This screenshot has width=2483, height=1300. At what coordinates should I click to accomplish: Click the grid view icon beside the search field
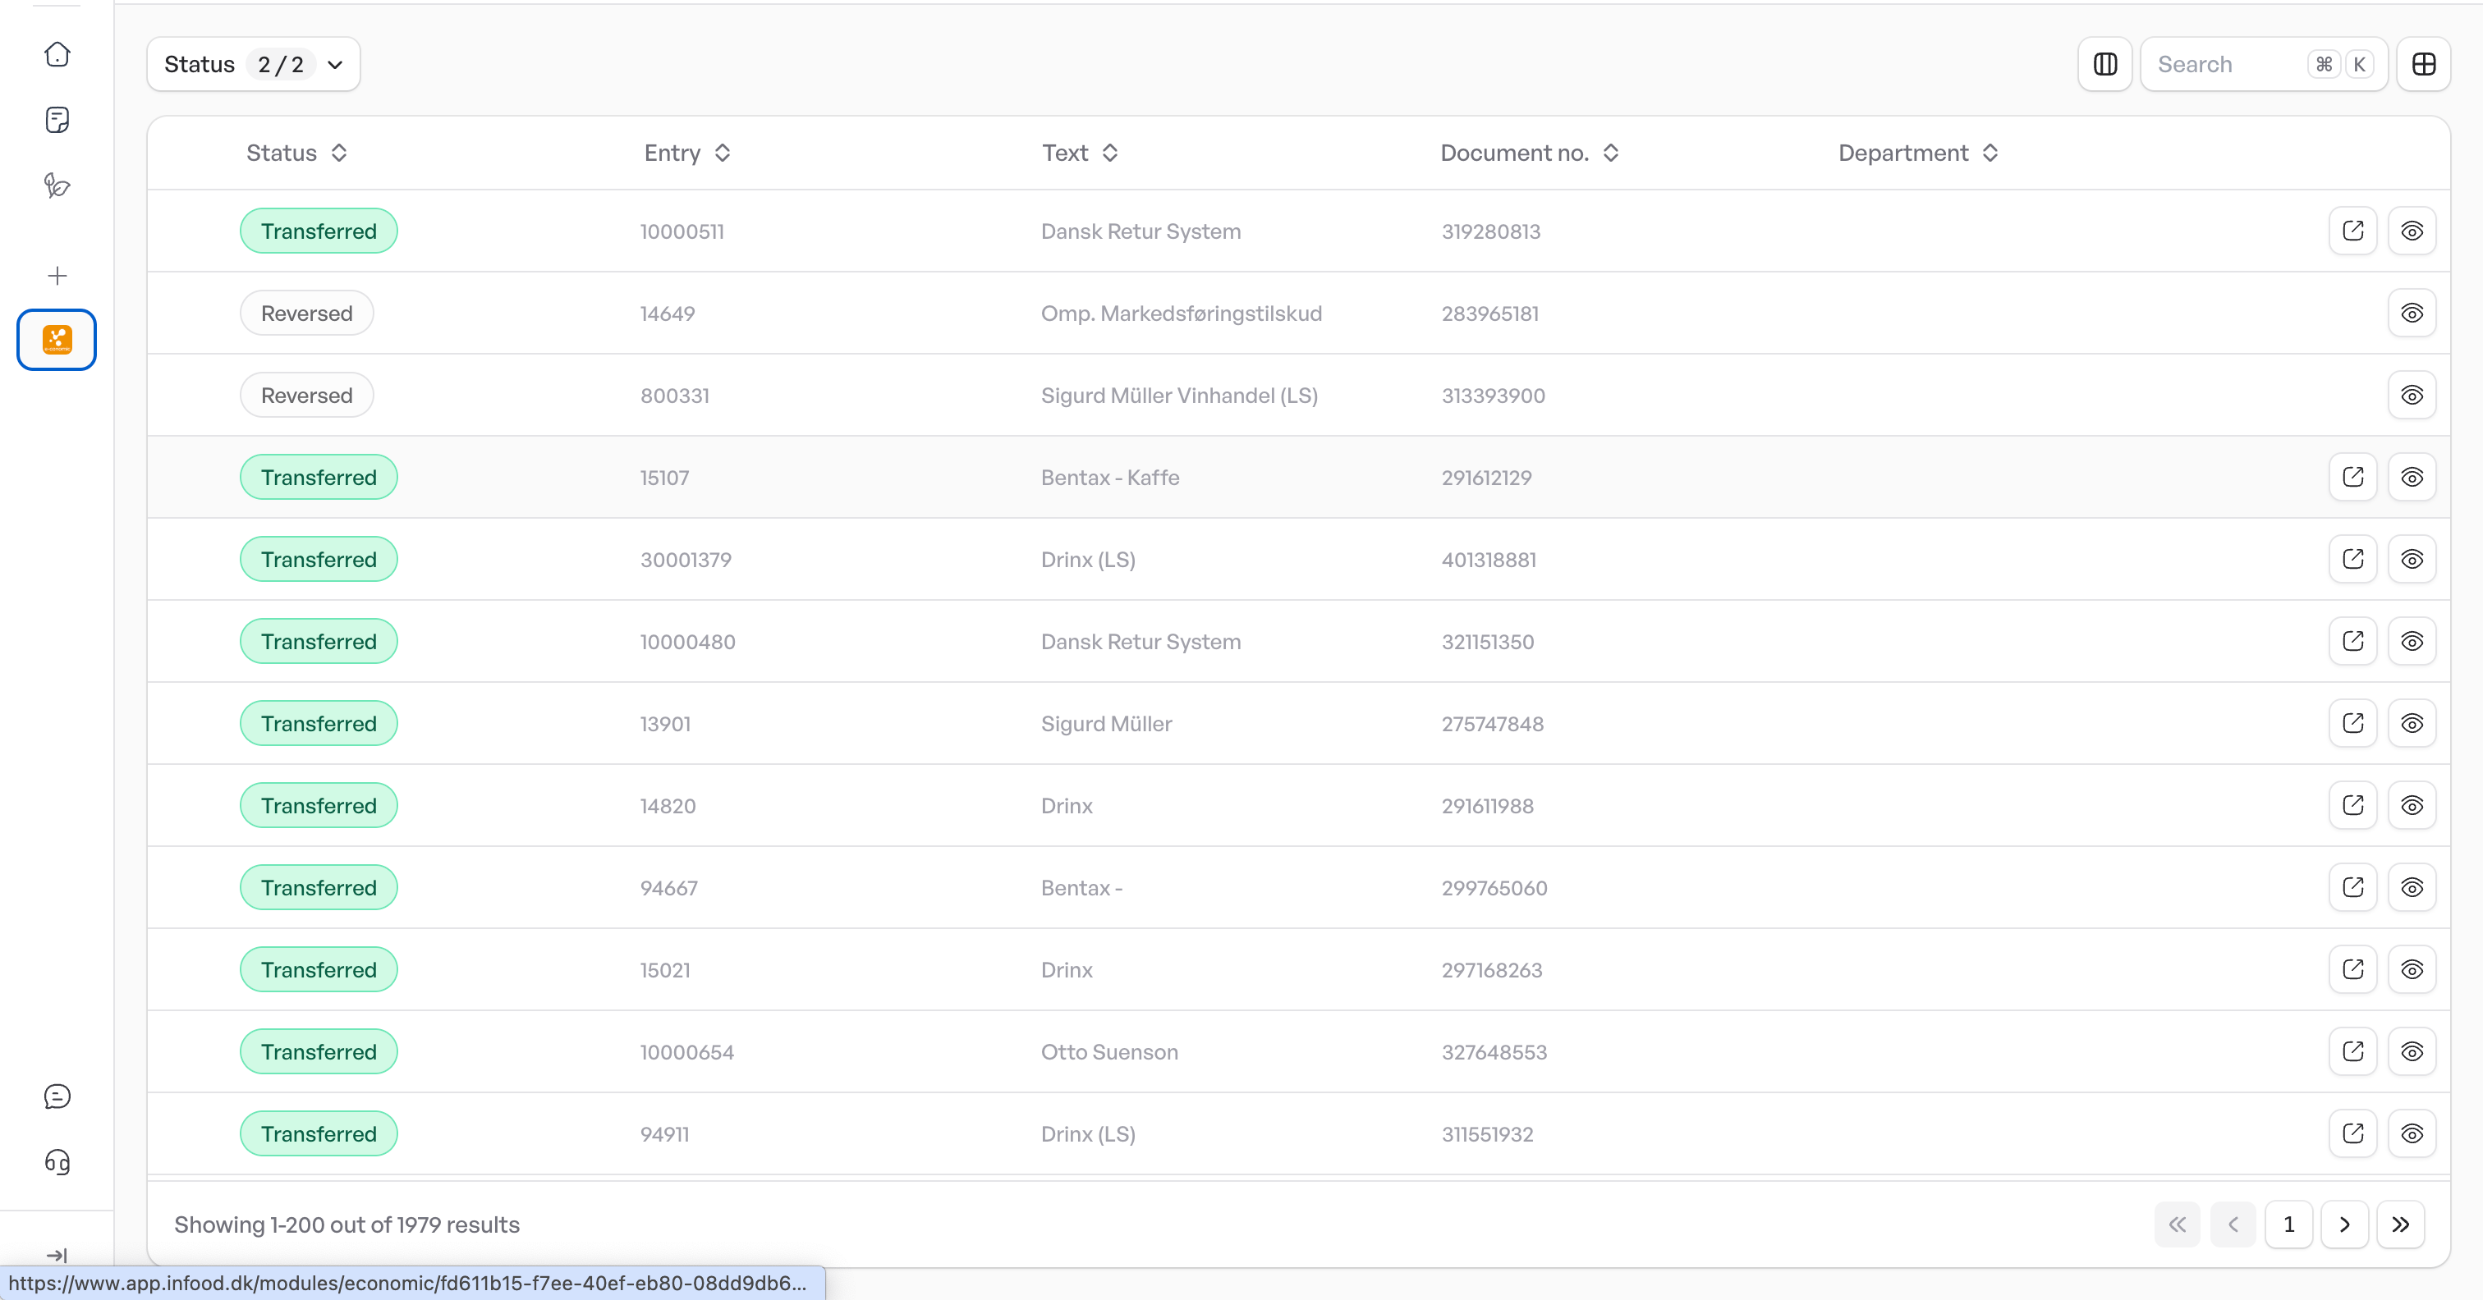point(2423,65)
